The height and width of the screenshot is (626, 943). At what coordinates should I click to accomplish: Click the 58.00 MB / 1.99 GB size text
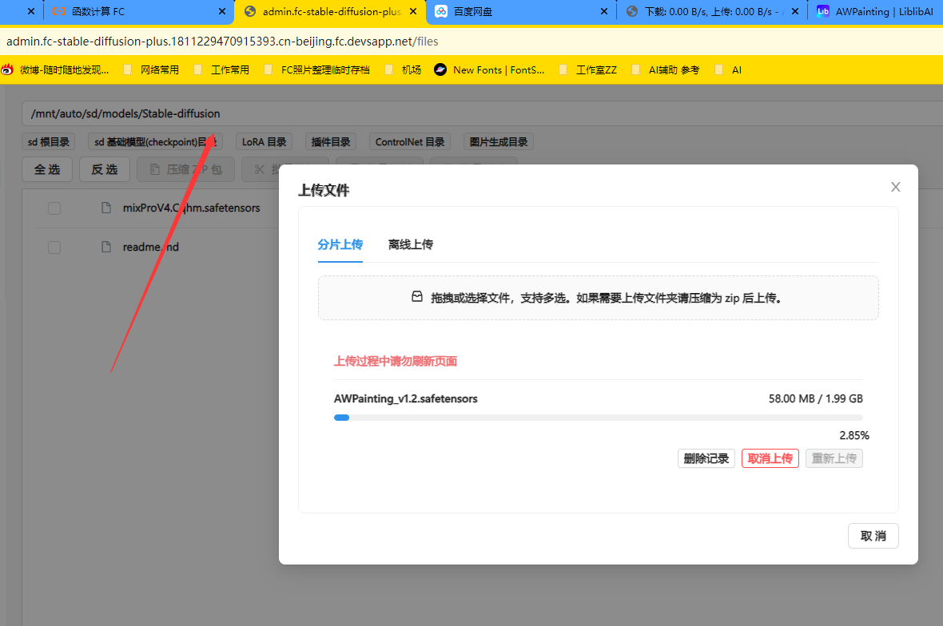point(815,399)
